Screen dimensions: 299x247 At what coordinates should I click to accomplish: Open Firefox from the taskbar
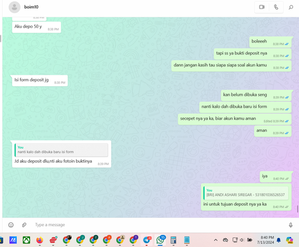(39, 240)
